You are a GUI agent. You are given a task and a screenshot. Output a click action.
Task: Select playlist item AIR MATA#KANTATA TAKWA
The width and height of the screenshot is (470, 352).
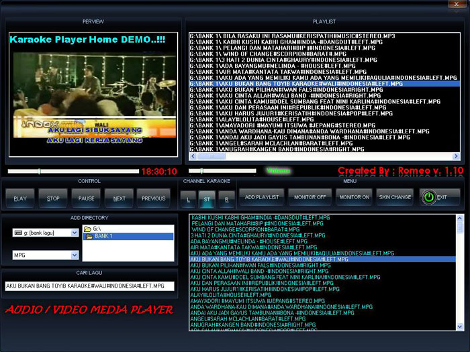coord(324,72)
